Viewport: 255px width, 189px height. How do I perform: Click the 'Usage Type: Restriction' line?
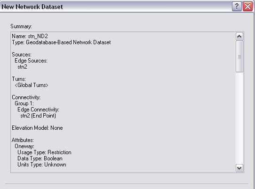click(44, 152)
